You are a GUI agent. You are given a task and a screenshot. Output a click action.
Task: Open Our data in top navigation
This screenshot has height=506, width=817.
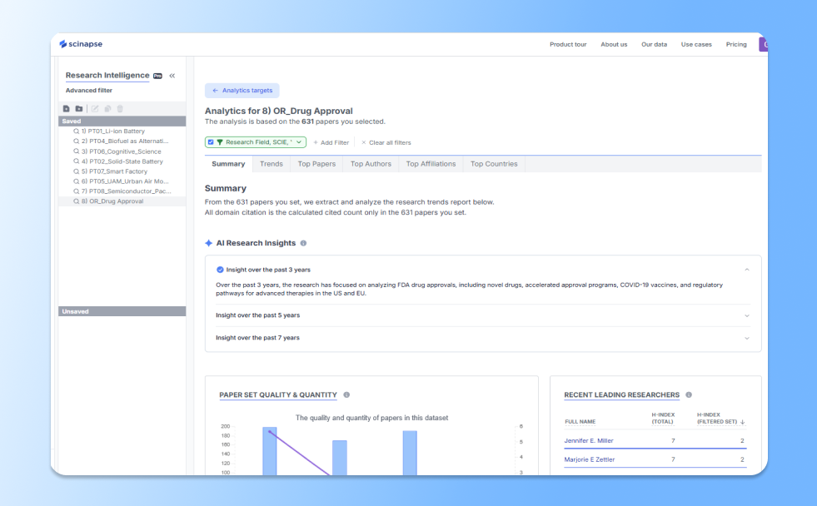[654, 45]
